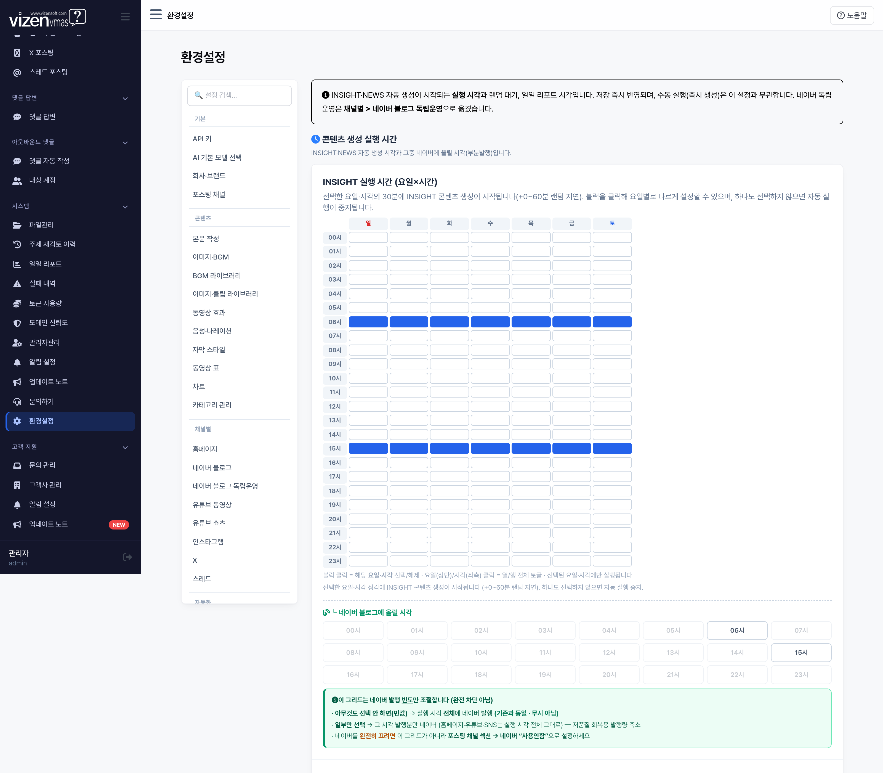Open 네이버 블로그 독립운영 settings
883x773 pixels.
[x=225, y=486]
